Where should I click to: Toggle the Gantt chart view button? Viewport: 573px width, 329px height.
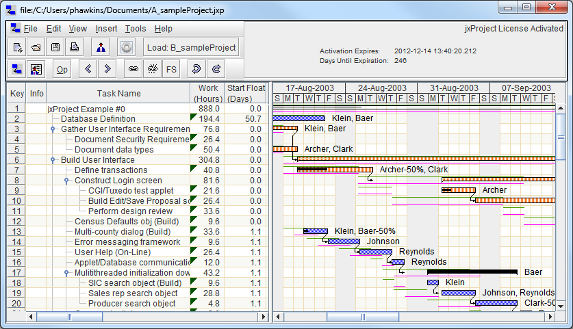pos(17,69)
